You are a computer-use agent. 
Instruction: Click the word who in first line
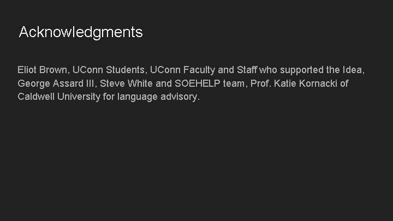pyautogui.click(x=268, y=70)
